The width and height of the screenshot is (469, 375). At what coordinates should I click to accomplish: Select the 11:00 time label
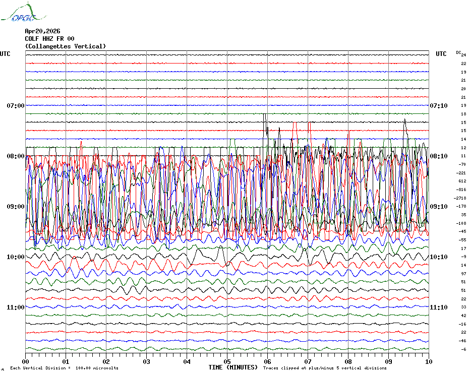(x=16, y=307)
